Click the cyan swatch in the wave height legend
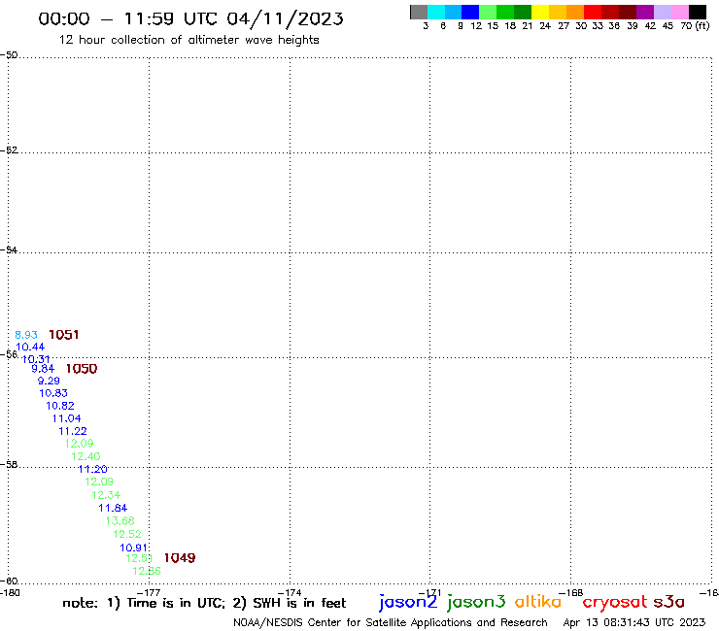This screenshot has height=631, width=719. point(436,12)
